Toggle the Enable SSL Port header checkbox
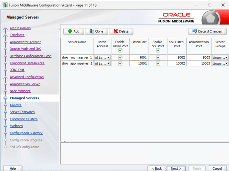The height and width of the screenshot is (171, 229). click(x=158, y=50)
